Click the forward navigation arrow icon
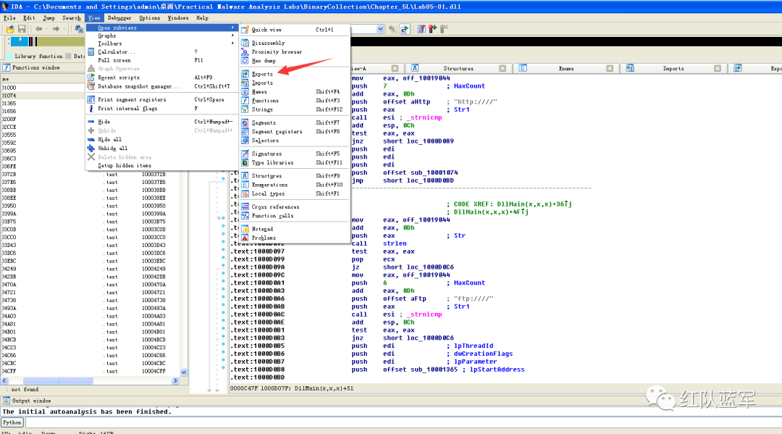 coord(56,29)
